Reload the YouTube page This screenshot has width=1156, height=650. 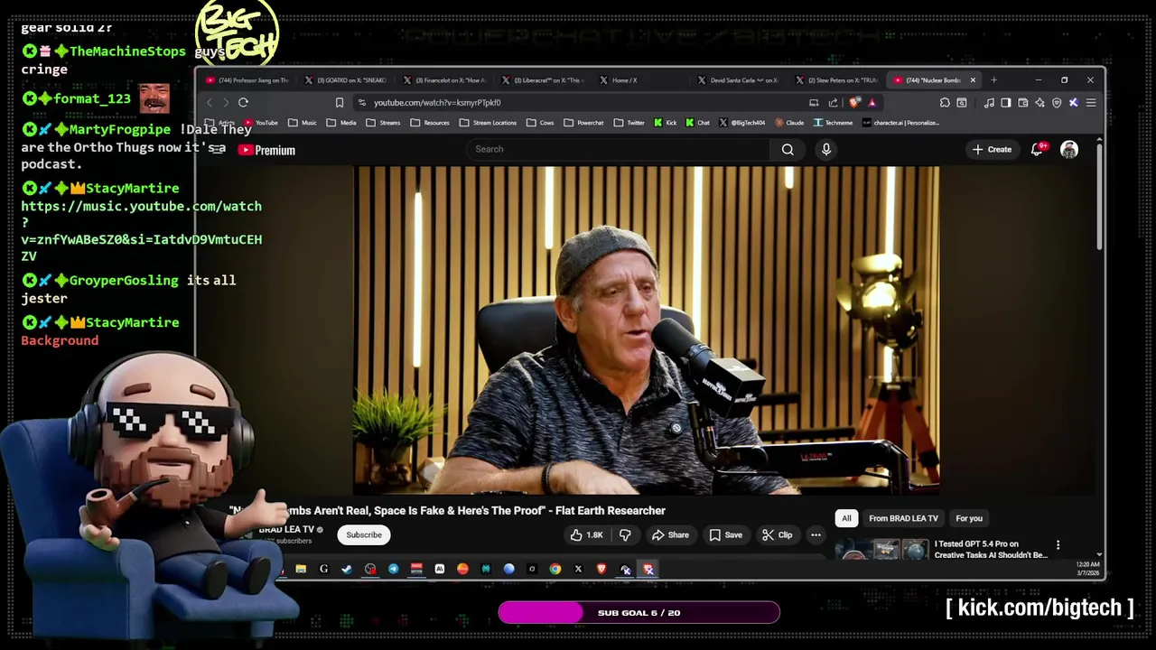tap(243, 103)
